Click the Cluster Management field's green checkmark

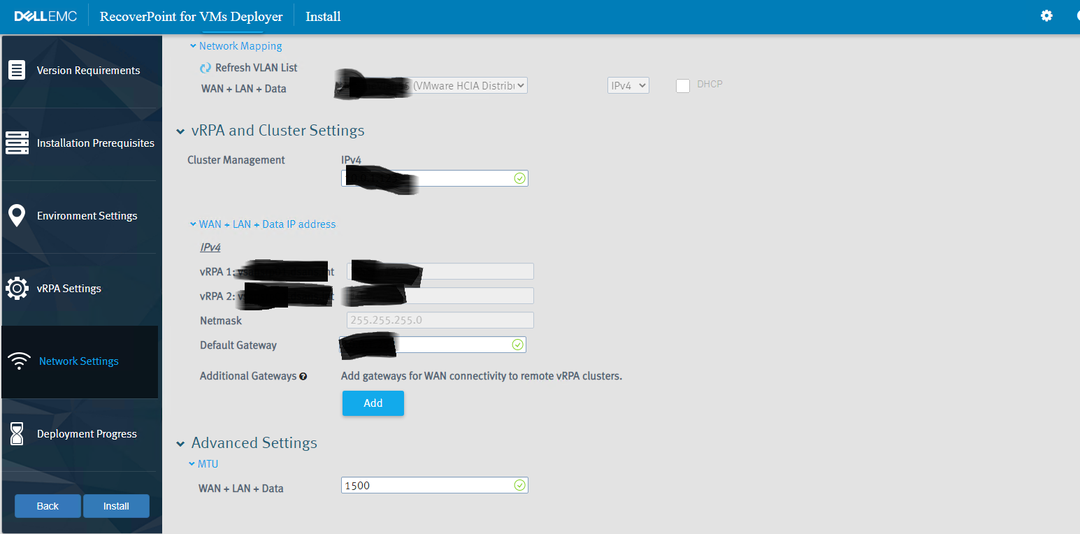point(519,178)
